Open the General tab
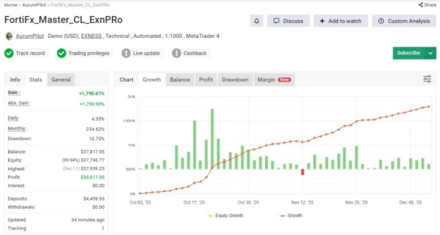The height and width of the screenshot is (235, 440). (x=61, y=80)
